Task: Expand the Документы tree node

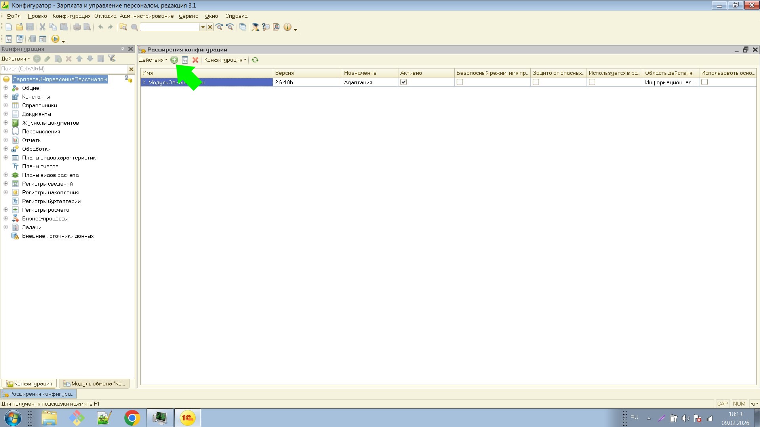Action: point(6,114)
